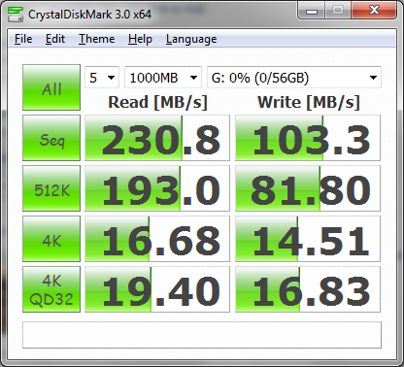
Task: Open the test size dropdown showing 1000MB
Action: (x=163, y=78)
